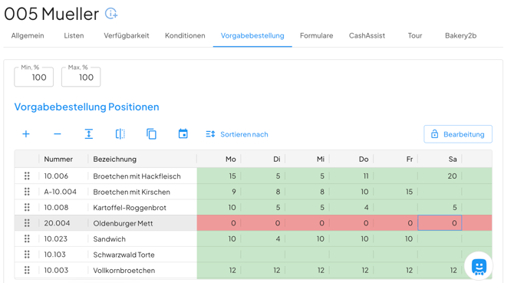Click the 005 Mueller page title
The width and height of the screenshot is (514, 283).
point(51,14)
